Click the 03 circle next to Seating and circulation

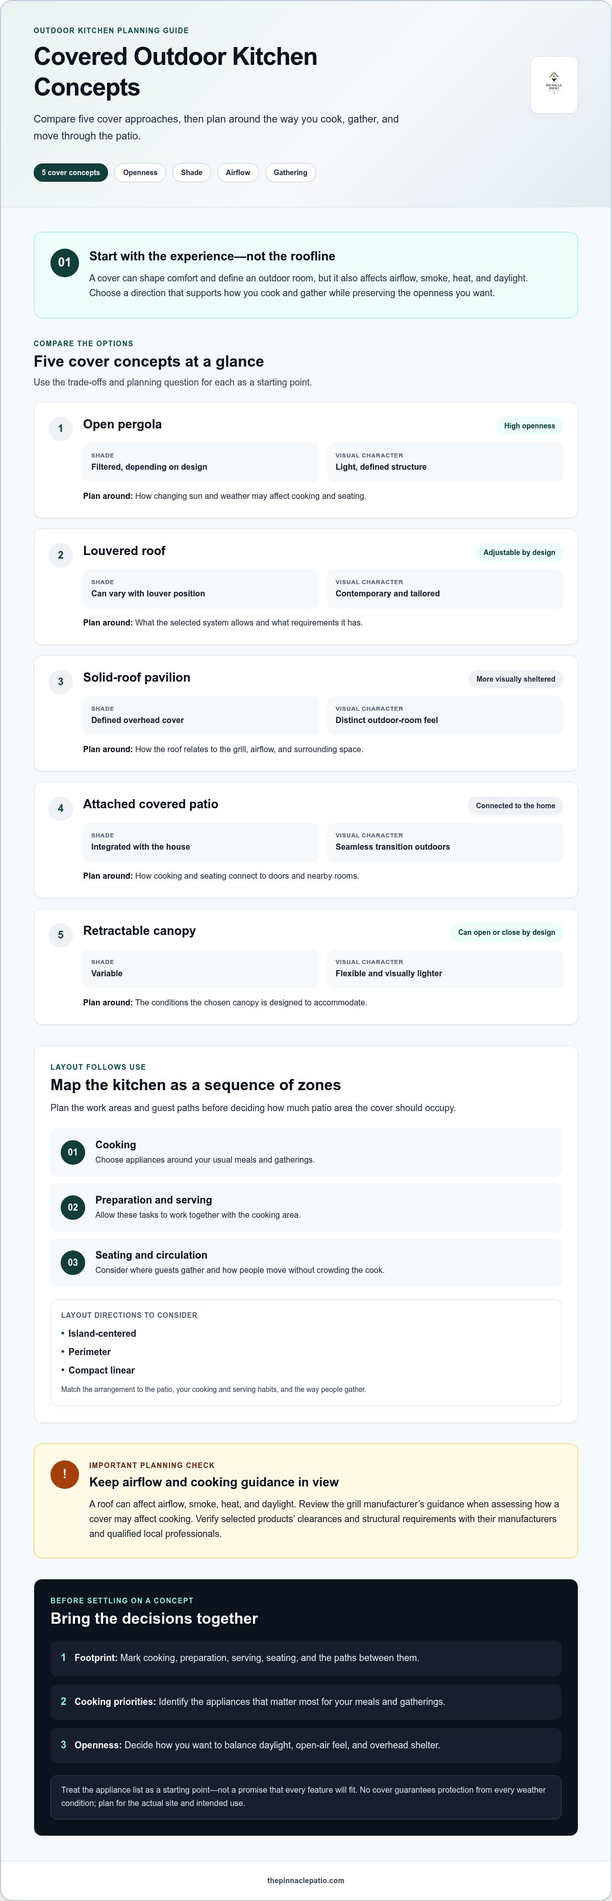click(72, 1262)
